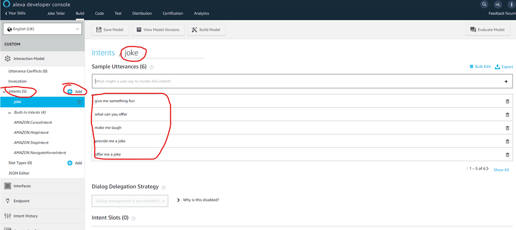Focus the sample utterance input field

pos(297,81)
